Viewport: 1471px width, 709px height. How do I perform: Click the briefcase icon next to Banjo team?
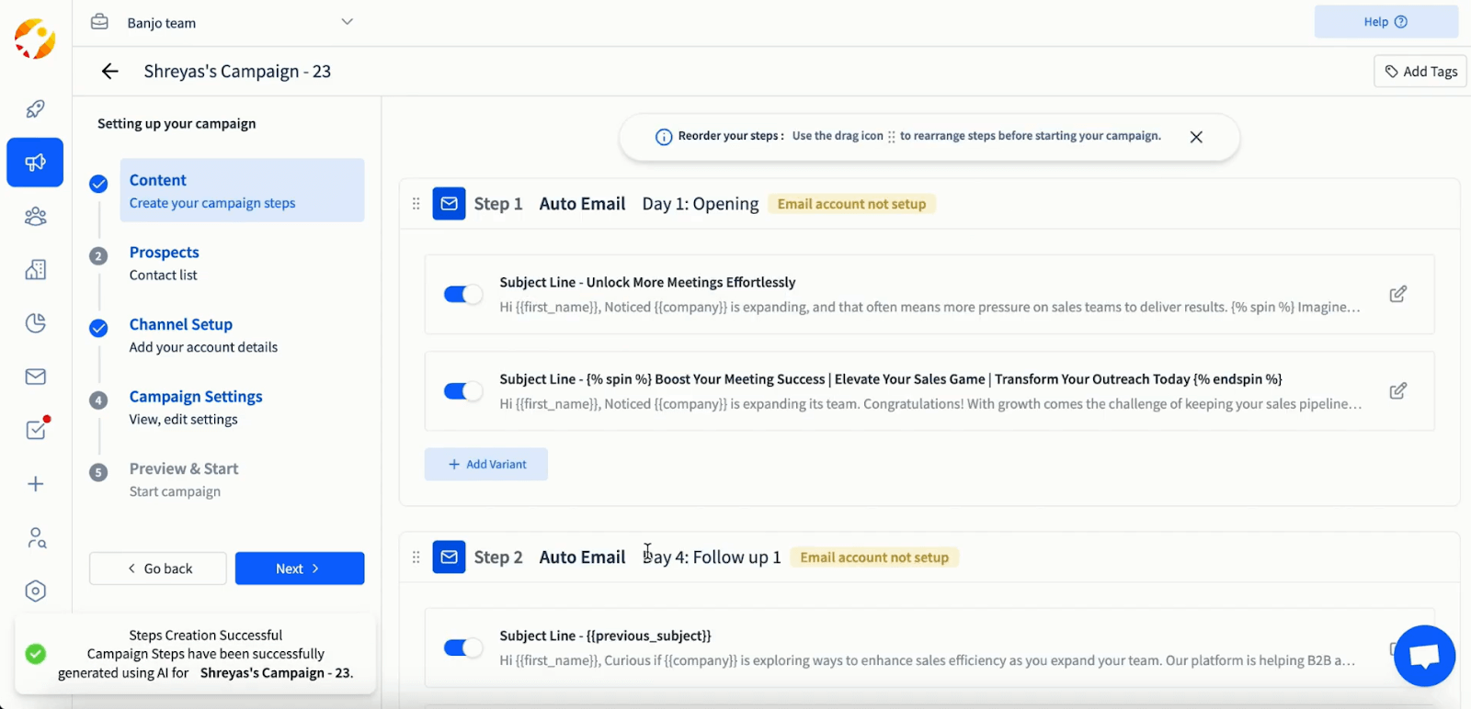[x=99, y=22]
